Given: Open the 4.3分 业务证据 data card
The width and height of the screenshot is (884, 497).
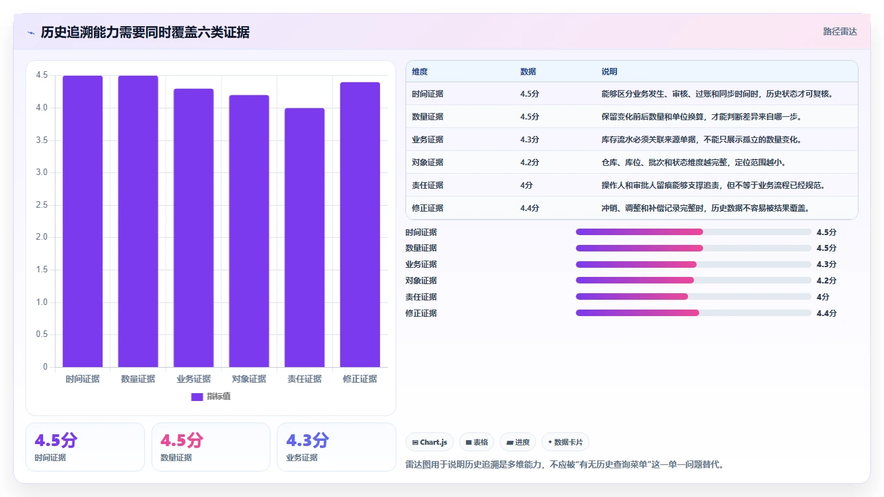Looking at the screenshot, I should (x=336, y=447).
